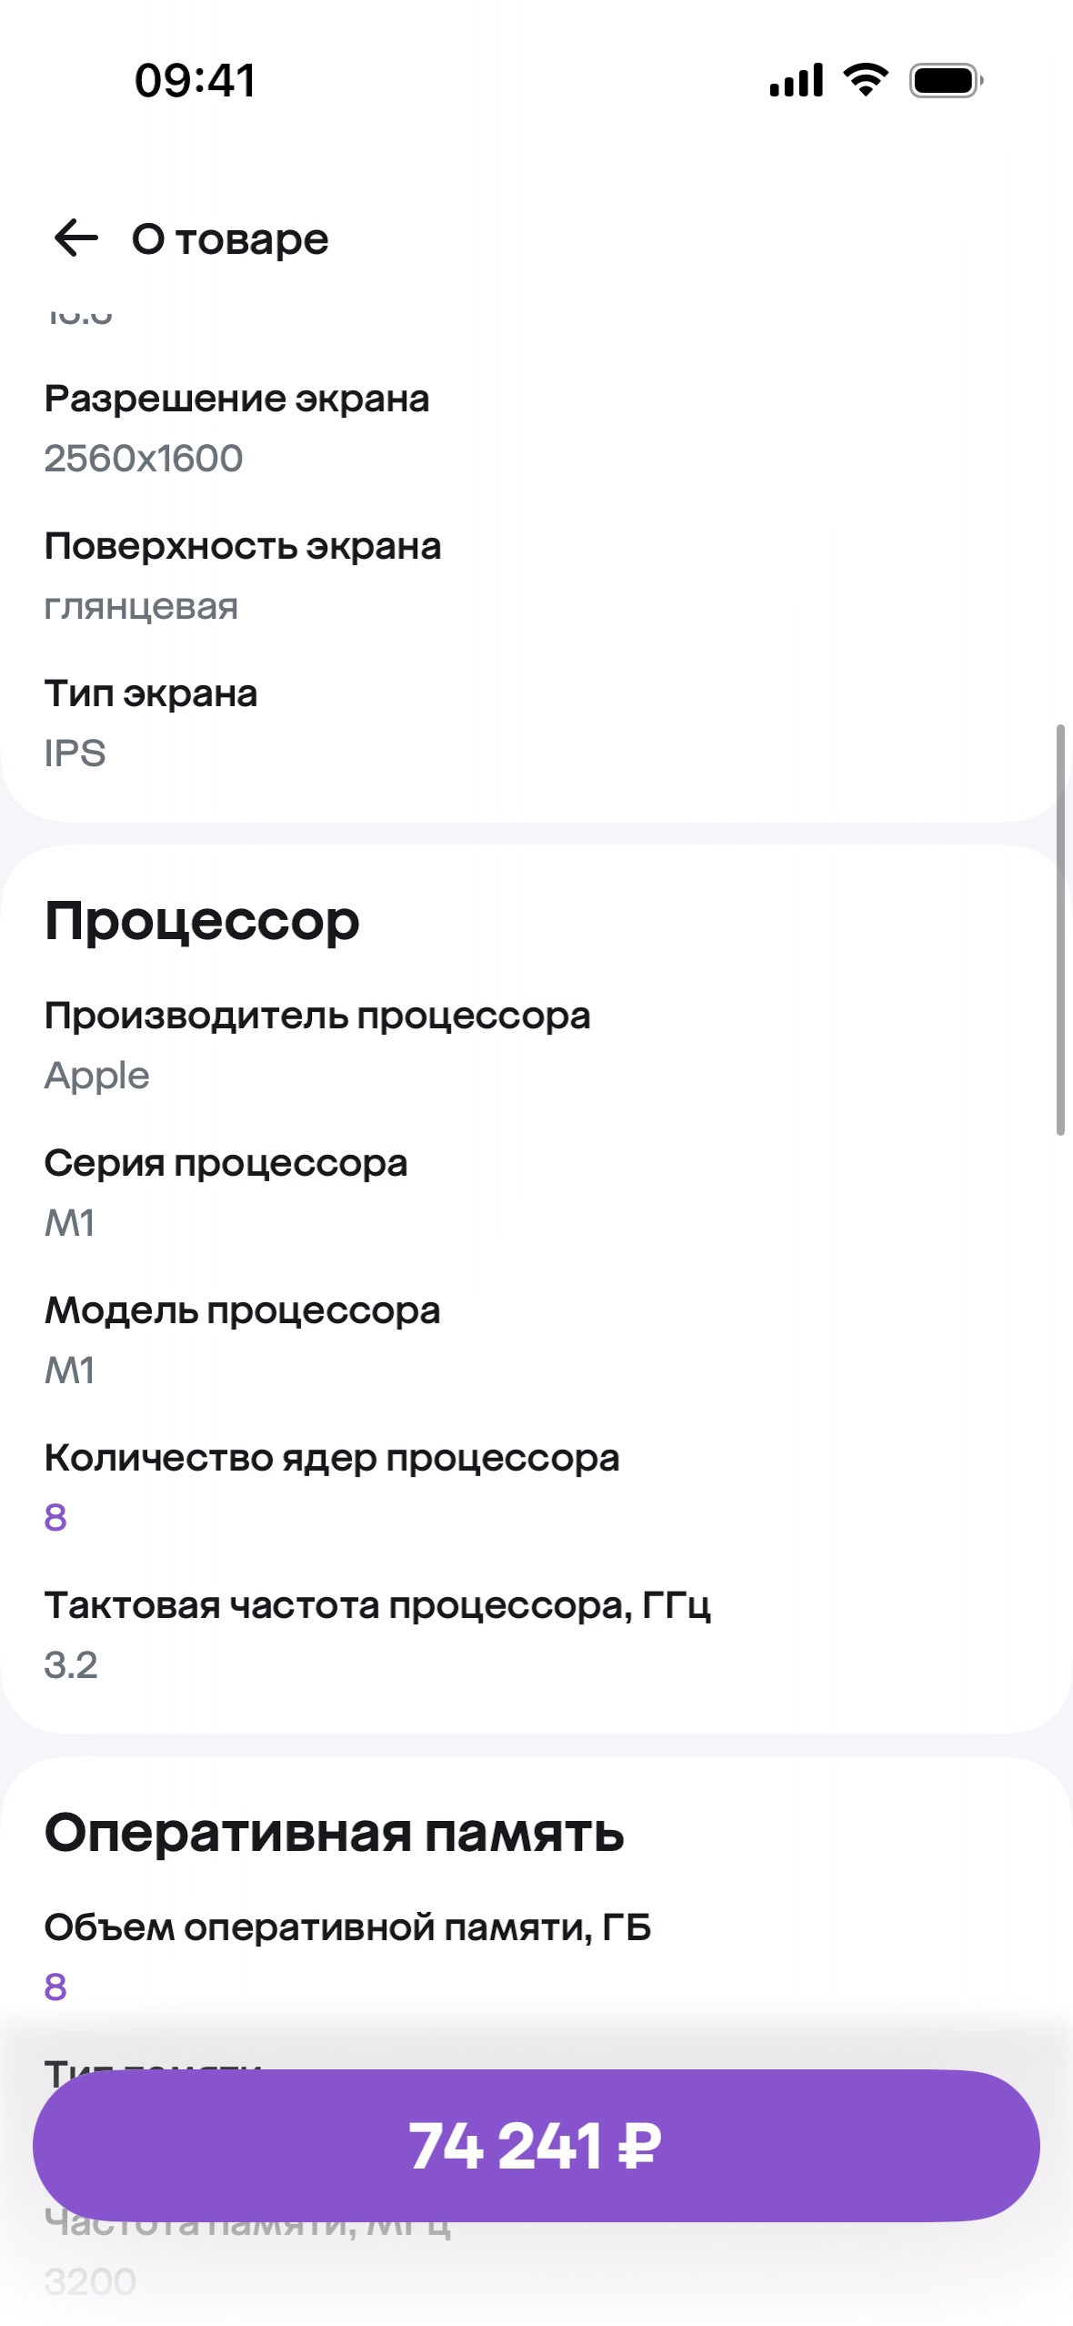Tap the M1 value under Модель процессора
The image size is (1073, 2326).
tap(70, 1370)
